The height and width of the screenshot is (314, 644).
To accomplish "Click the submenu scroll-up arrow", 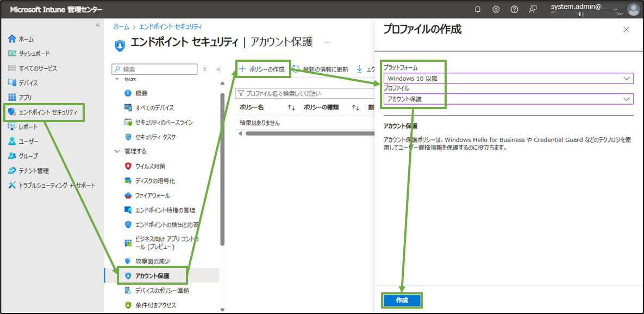I will click(223, 83).
